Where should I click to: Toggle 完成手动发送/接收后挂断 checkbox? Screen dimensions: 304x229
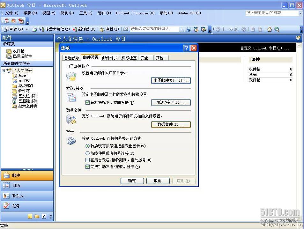87,166
